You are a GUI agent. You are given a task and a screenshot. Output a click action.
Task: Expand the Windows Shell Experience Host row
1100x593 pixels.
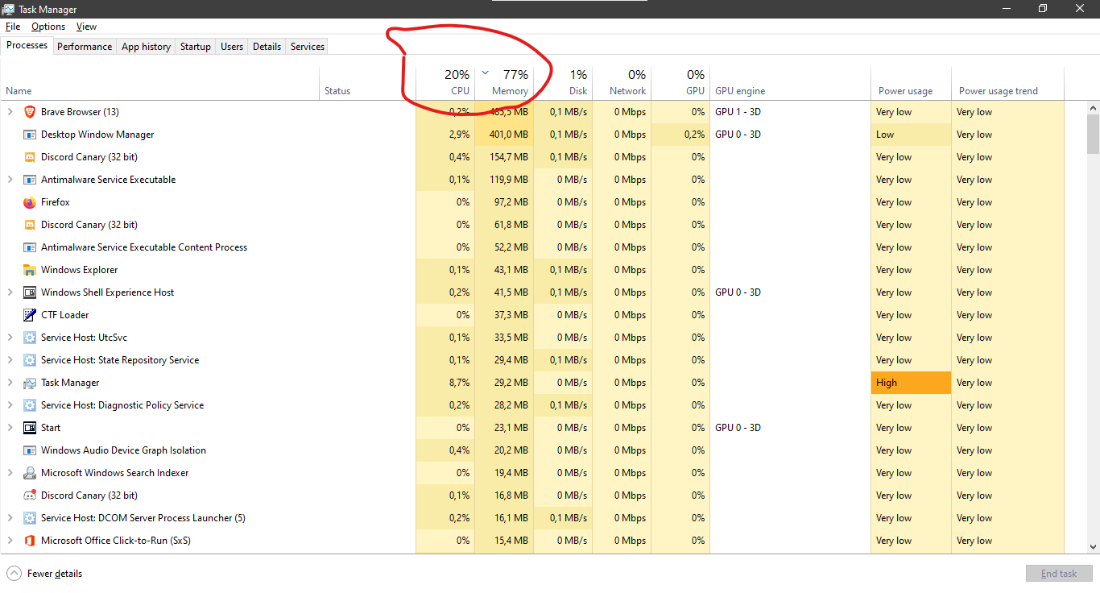[x=10, y=292]
